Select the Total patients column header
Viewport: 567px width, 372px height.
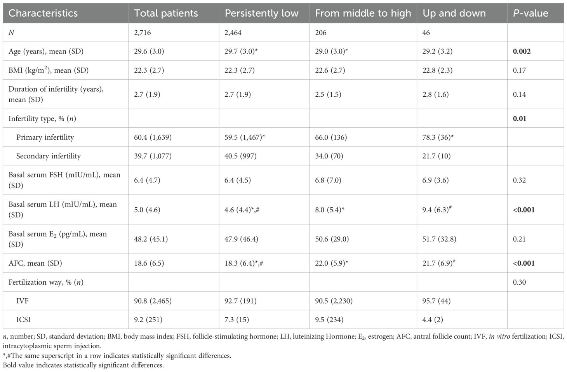(166, 13)
